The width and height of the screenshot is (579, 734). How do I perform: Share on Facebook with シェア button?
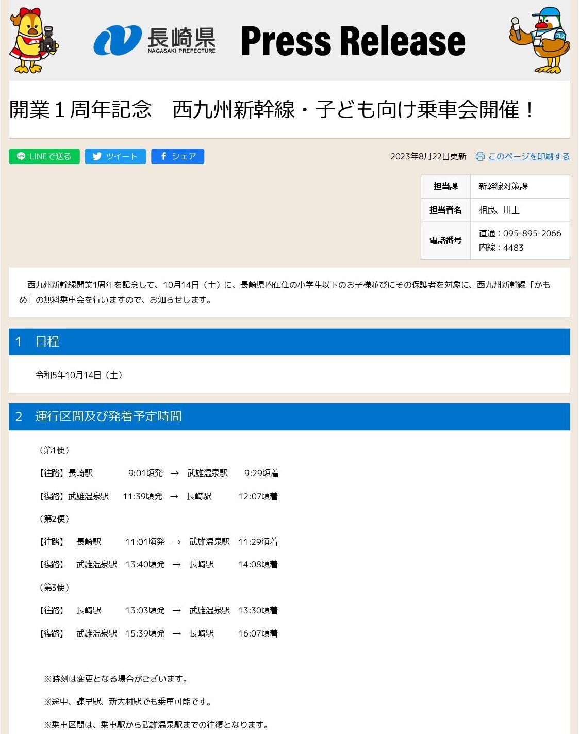[x=178, y=156]
